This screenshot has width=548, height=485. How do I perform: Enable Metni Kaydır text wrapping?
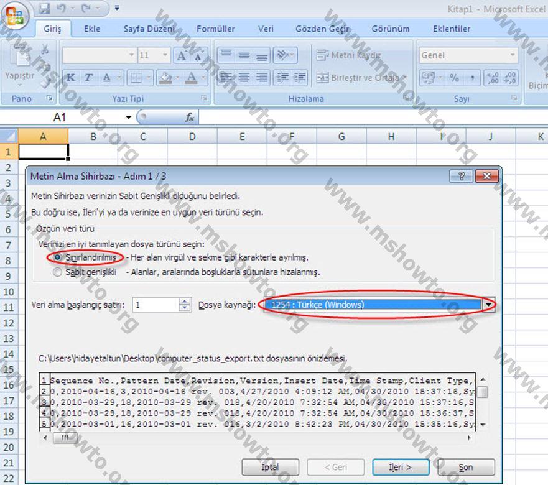(348, 55)
